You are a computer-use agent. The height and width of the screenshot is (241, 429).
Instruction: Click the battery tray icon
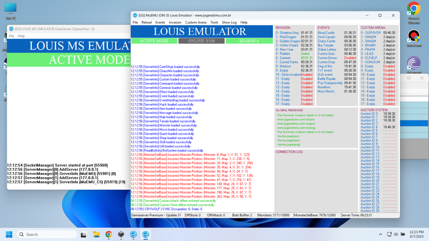pyautogui.click(x=403, y=234)
